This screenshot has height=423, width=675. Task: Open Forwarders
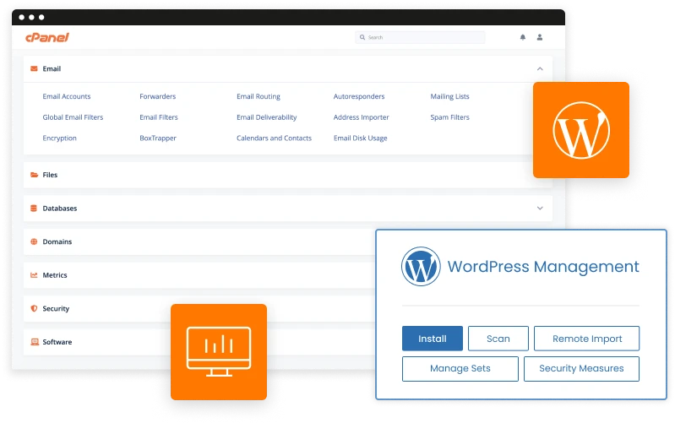pos(158,96)
